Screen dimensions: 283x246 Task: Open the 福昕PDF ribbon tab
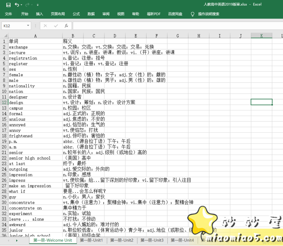point(154,14)
